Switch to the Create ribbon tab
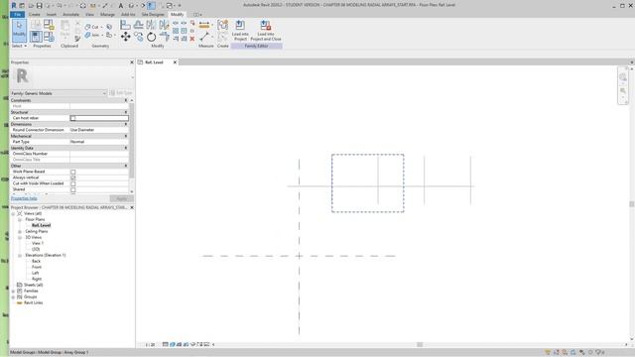 pyautogui.click(x=35, y=15)
